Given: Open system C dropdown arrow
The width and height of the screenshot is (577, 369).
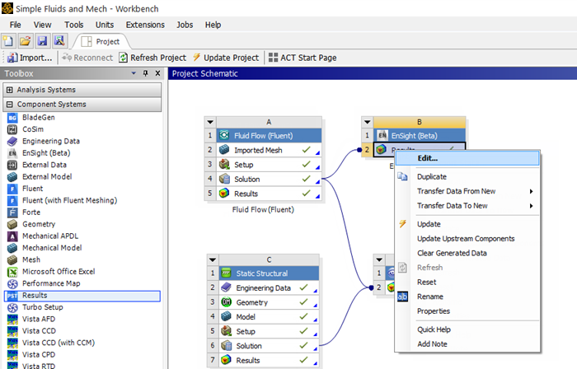Looking at the screenshot, I should click(213, 259).
